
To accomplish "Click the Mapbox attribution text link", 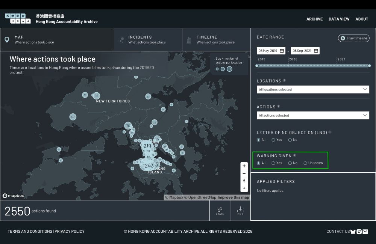I will click(x=174, y=197).
